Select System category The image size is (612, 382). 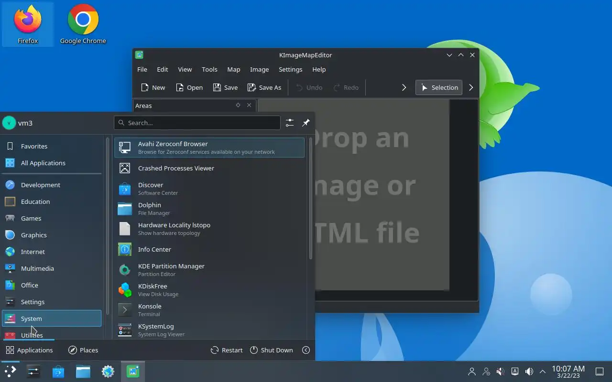click(x=52, y=318)
